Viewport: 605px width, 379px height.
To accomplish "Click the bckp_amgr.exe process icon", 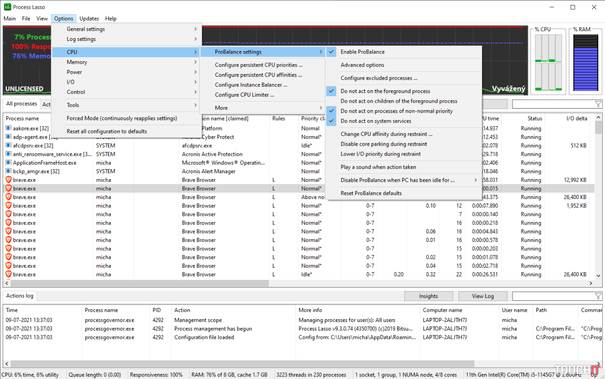I will (8, 171).
